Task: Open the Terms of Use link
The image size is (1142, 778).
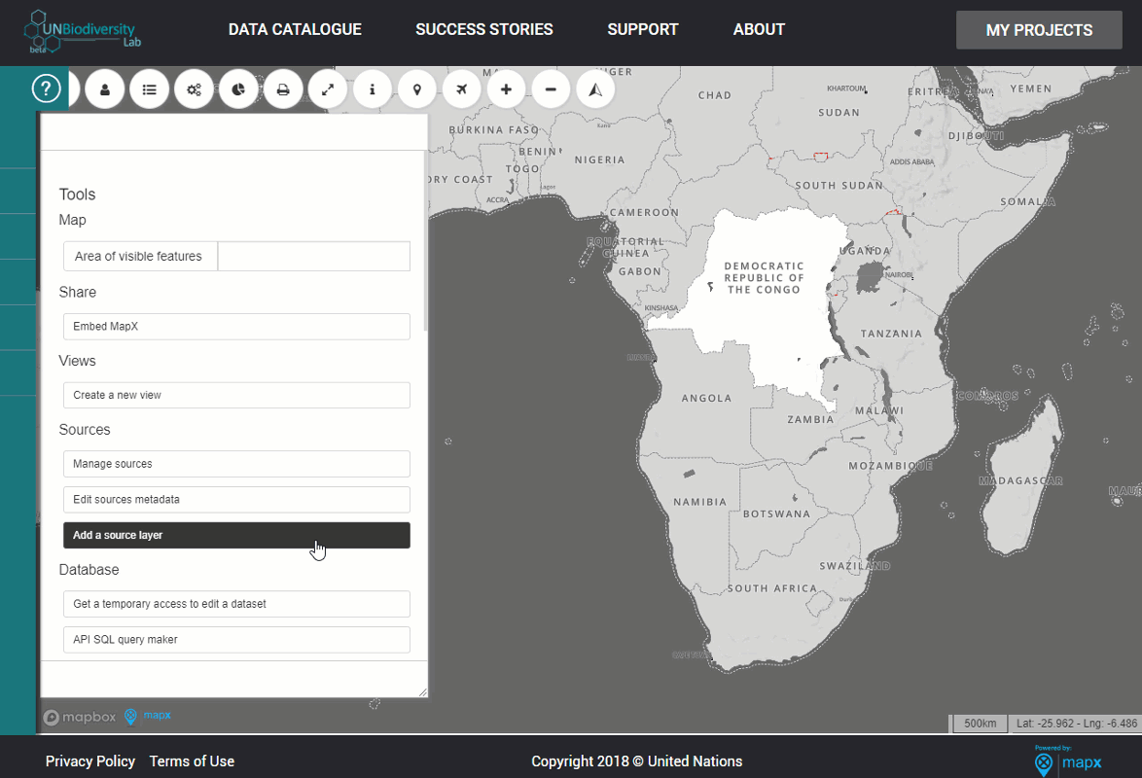Action: [193, 761]
